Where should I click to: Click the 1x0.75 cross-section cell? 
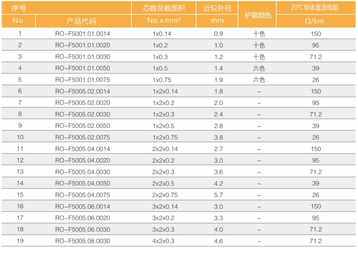point(162,80)
